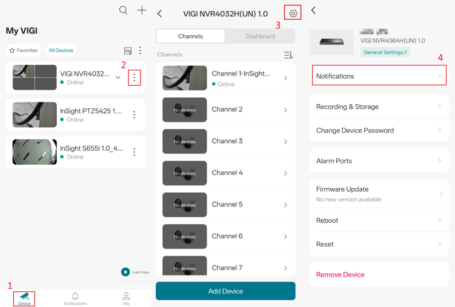Tap InSight PTZ5425 device name

(x=91, y=111)
